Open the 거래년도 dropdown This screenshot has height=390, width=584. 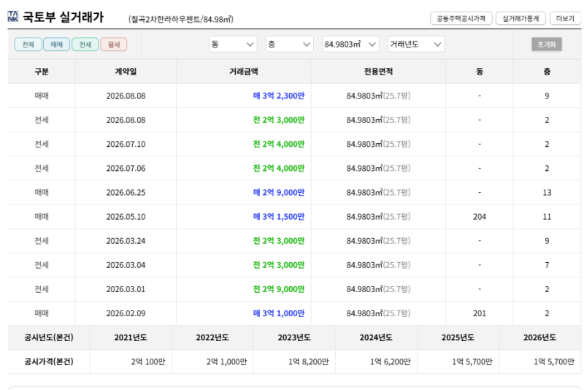tap(416, 45)
